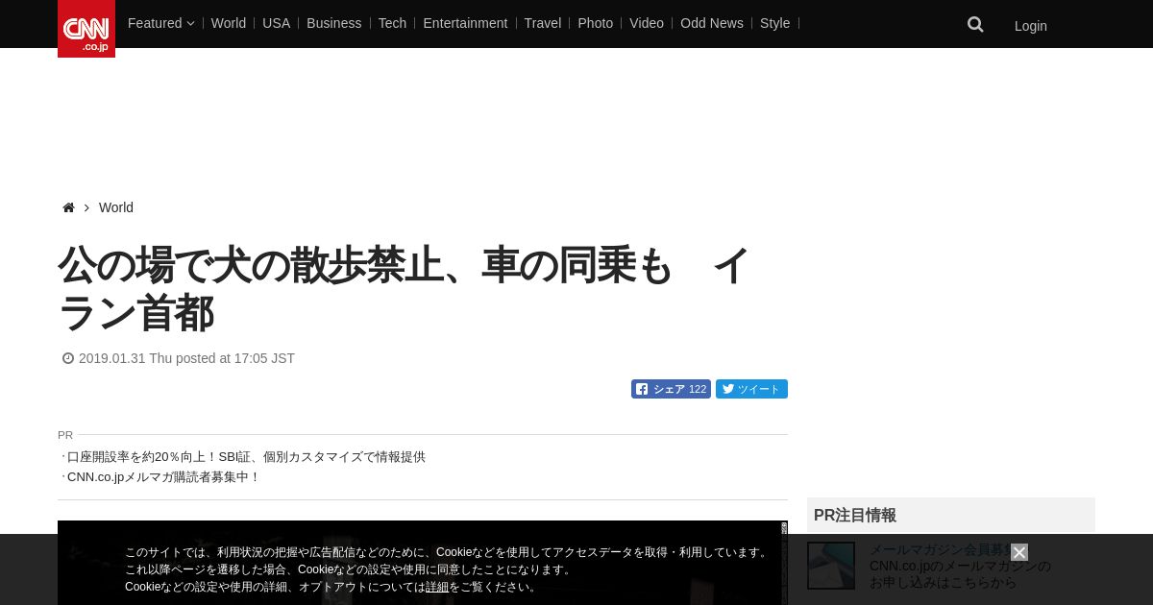
Task: Go to the USA section
Action: tap(276, 23)
